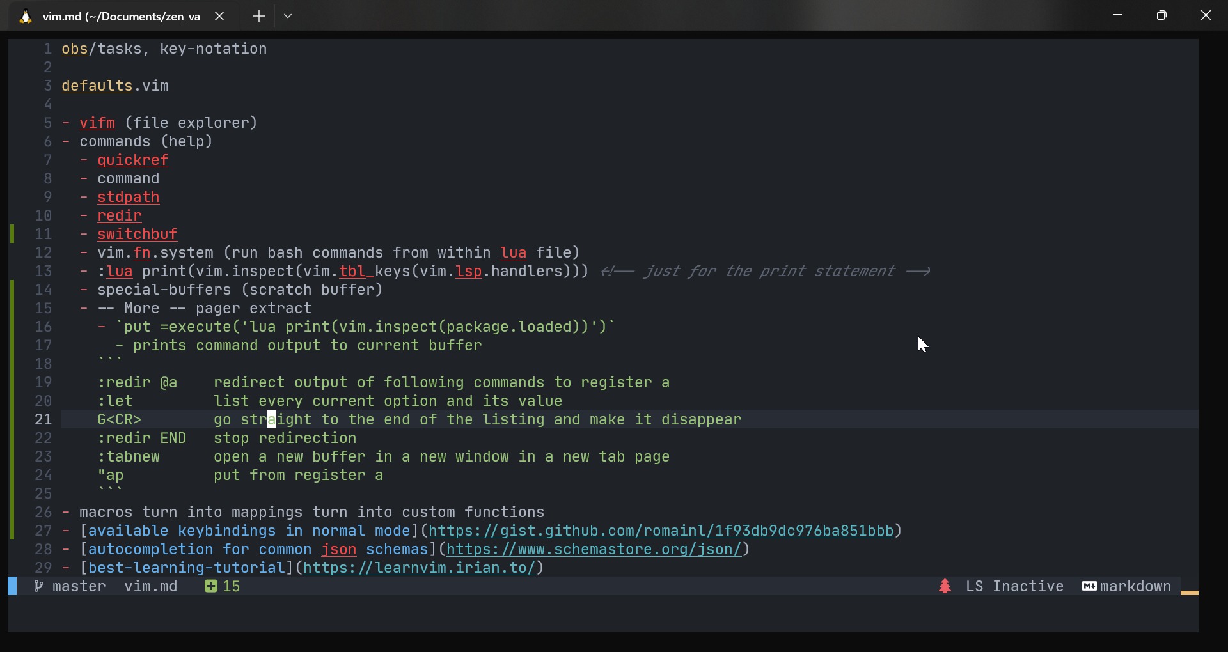
Task: Follow the gist.github.com keybindings link
Action: (x=662, y=531)
